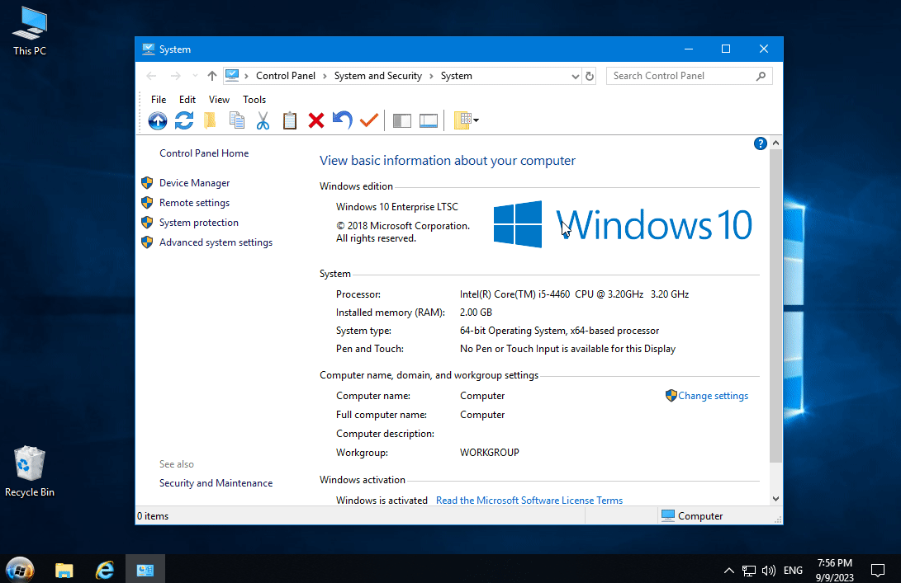
Task: Click the "0 items" status bar text
Action: pyautogui.click(x=153, y=516)
